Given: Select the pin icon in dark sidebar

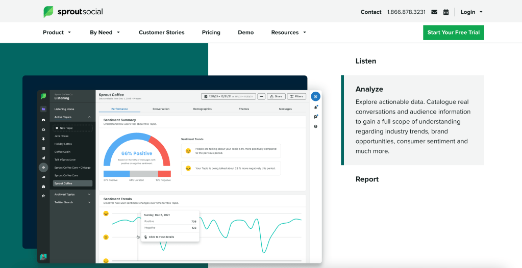Looking at the screenshot, I should point(43,139).
